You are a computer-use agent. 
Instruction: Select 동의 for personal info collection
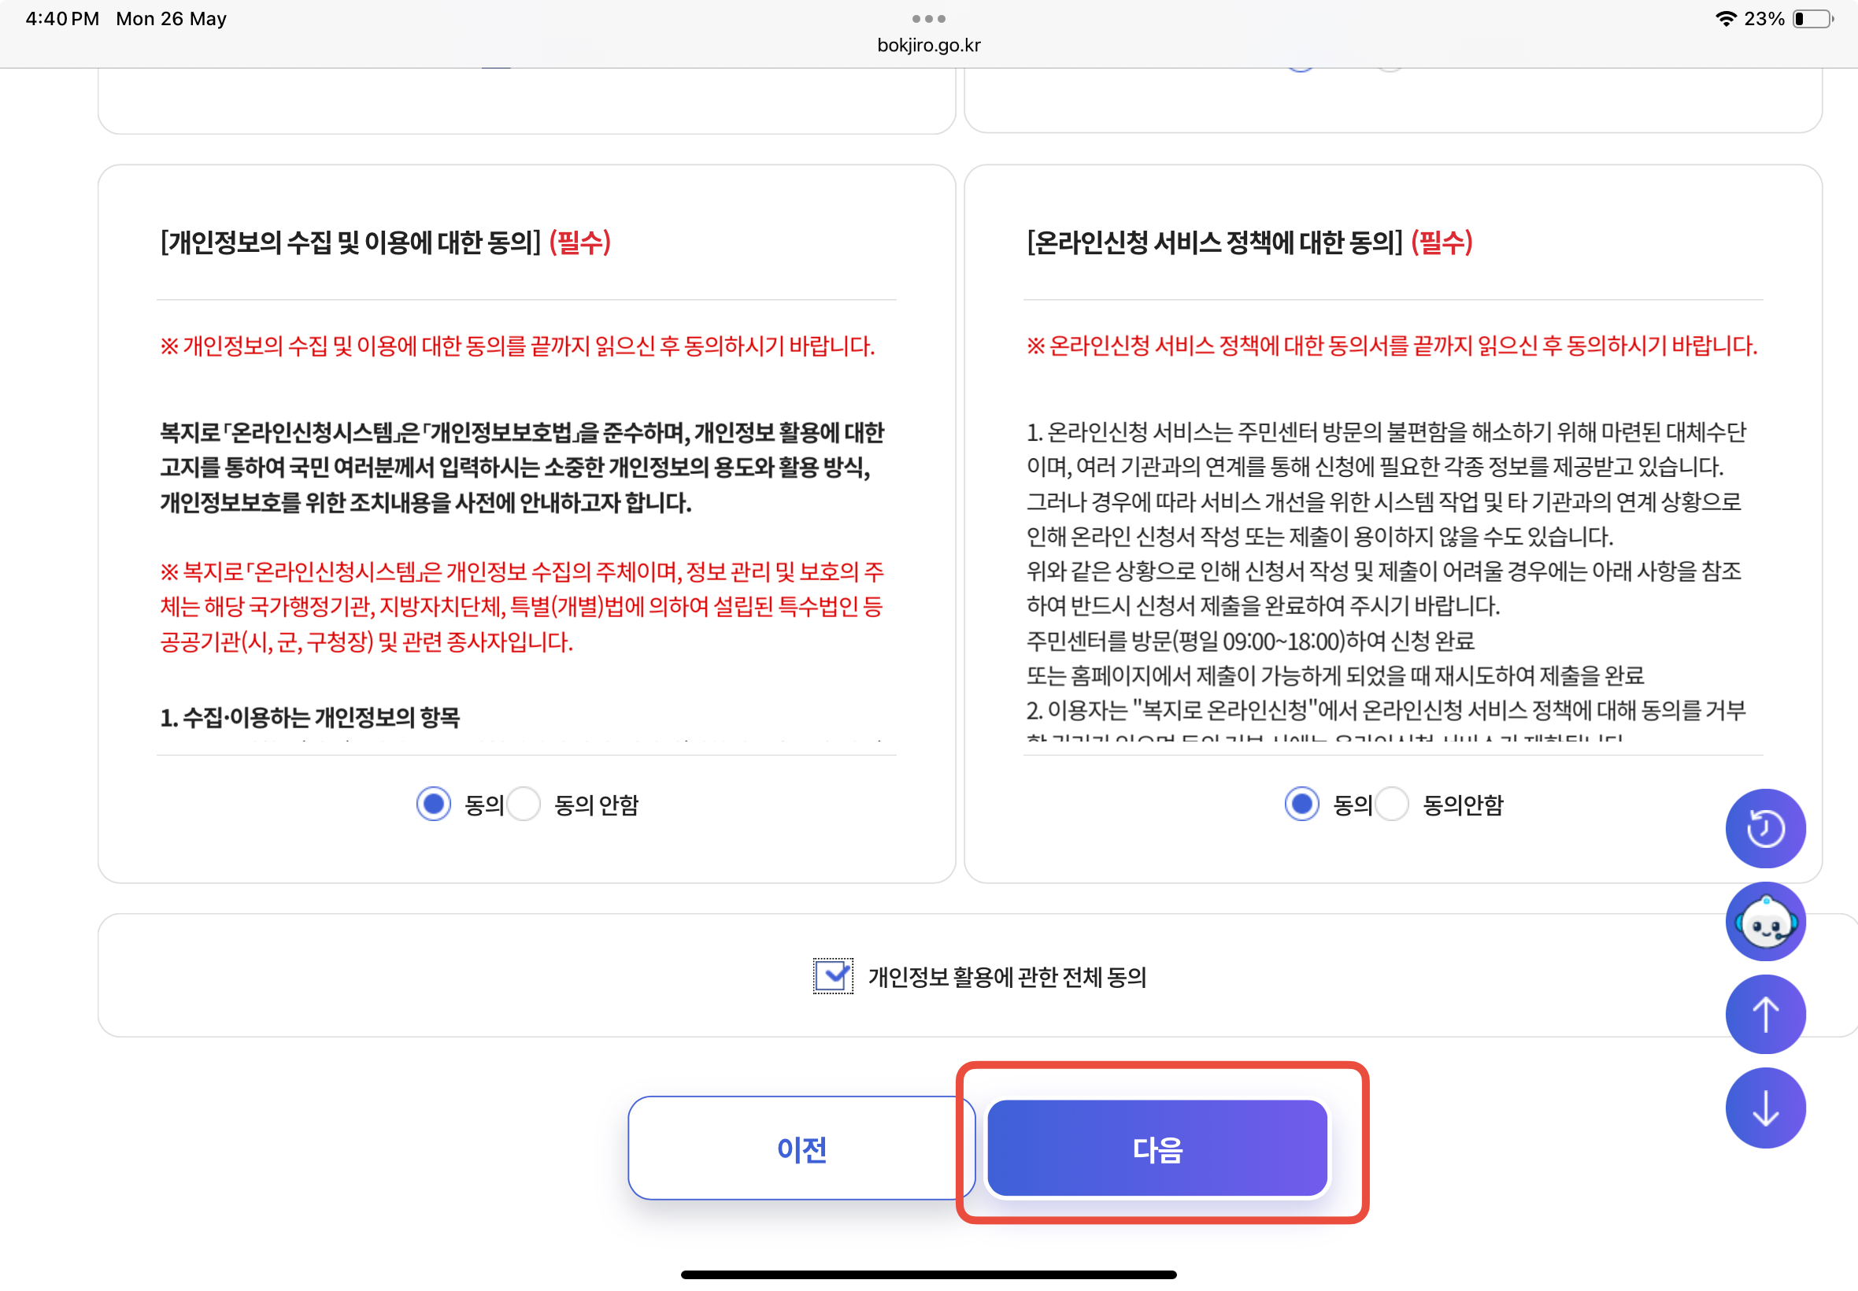tap(434, 804)
